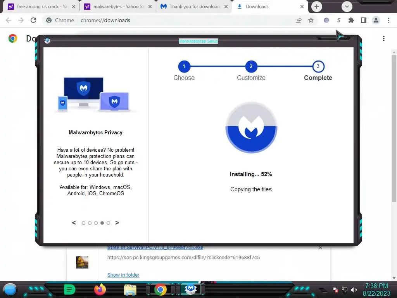The image size is (397, 298).
Task: Click 'Malwarebytes Privacy' heading
Action: (95, 133)
